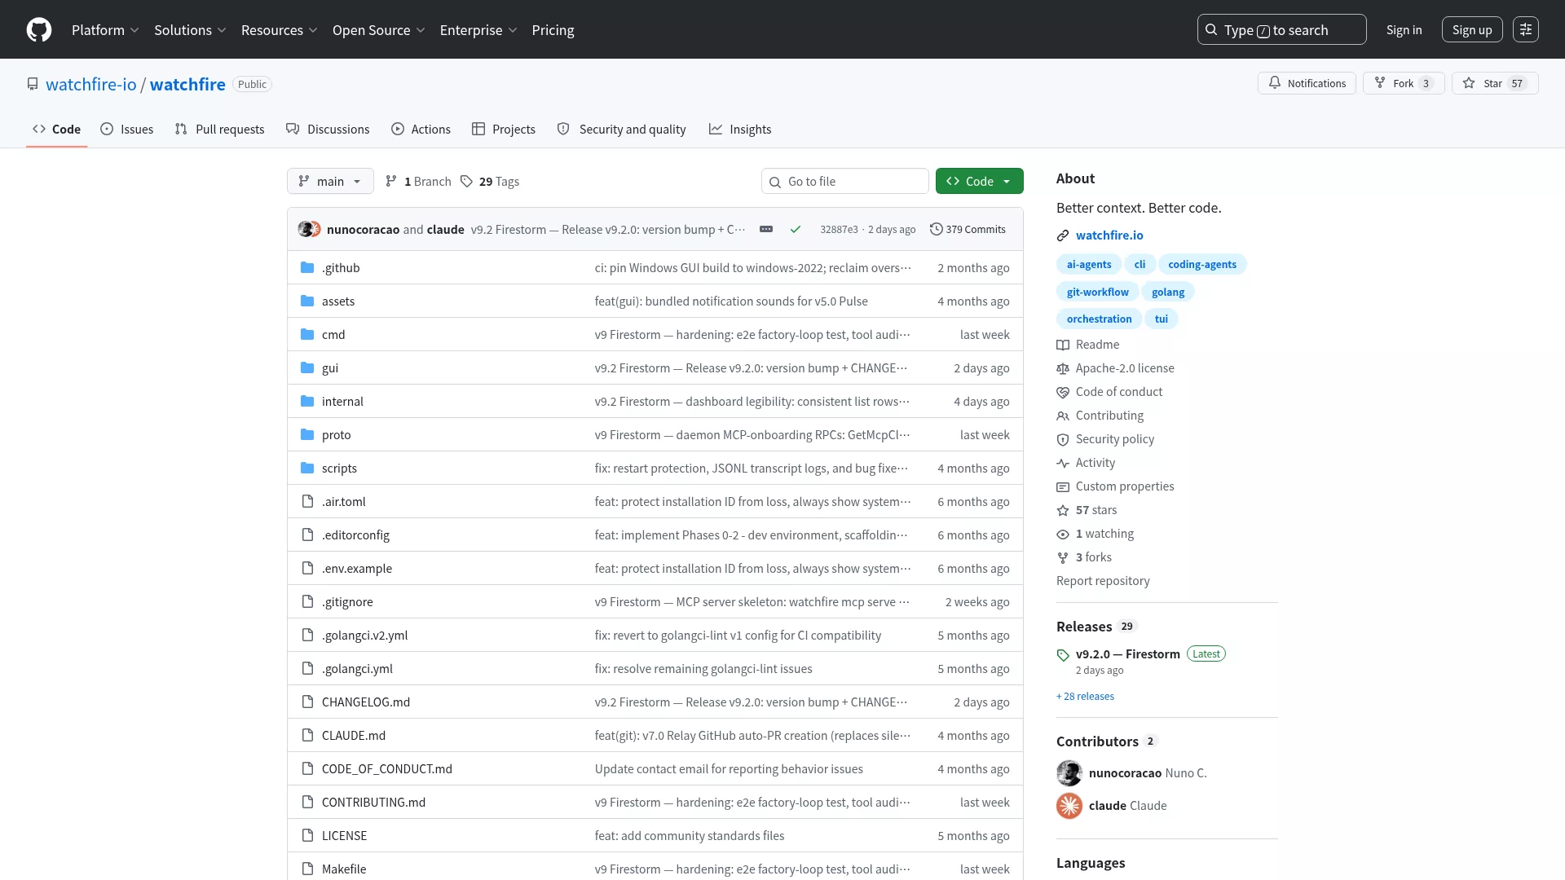Open the Actions tab
1565x880 pixels.
pyautogui.click(x=421, y=130)
